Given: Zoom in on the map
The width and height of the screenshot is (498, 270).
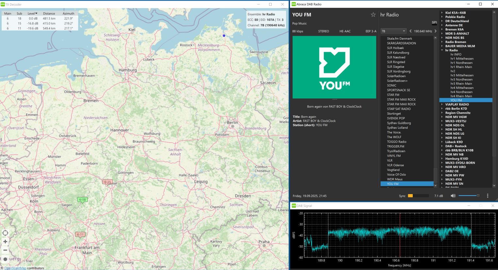Looking at the screenshot, I should (x=5, y=242).
